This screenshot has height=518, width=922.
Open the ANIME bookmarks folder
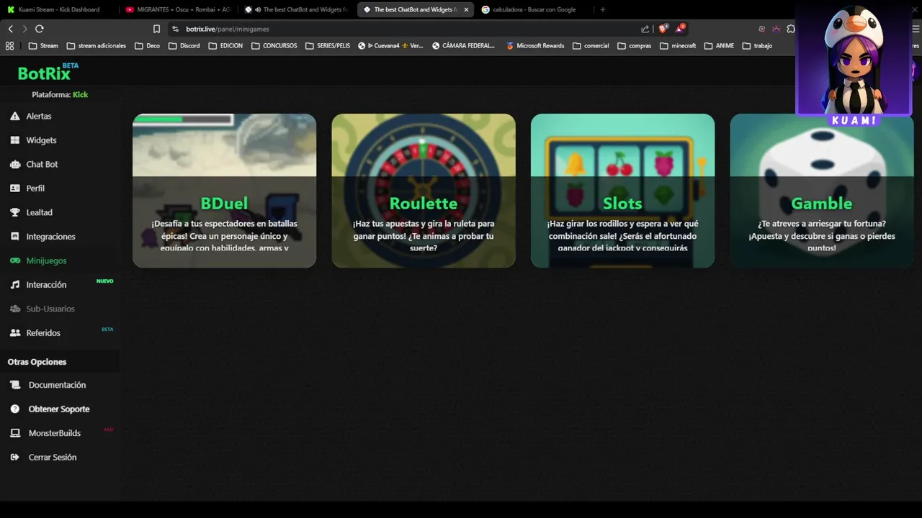pos(719,45)
